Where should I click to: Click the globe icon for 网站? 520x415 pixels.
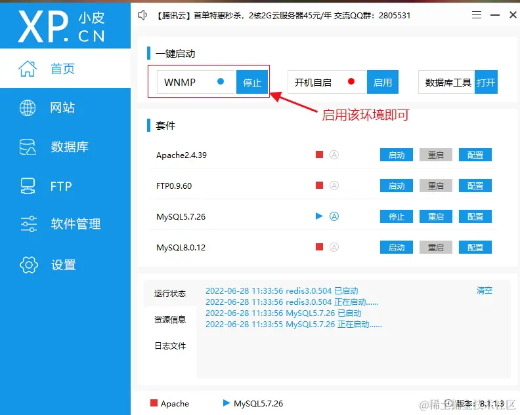coord(28,108)
